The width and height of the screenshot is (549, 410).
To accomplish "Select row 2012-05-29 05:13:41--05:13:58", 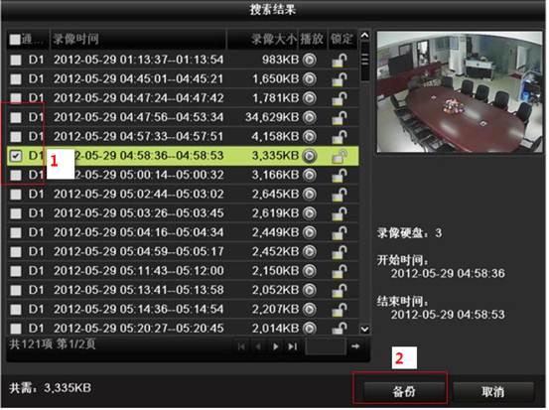I will point(184,291).
